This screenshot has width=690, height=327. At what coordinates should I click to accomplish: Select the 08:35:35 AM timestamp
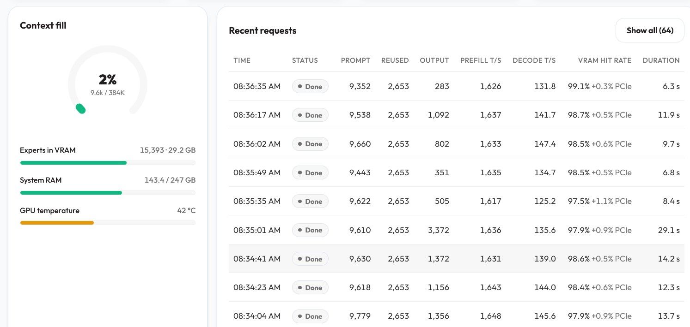click(x=257, y=201)
